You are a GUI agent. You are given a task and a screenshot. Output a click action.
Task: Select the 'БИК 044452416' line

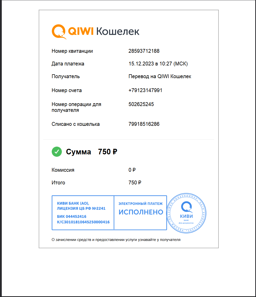tap(71, 217)
